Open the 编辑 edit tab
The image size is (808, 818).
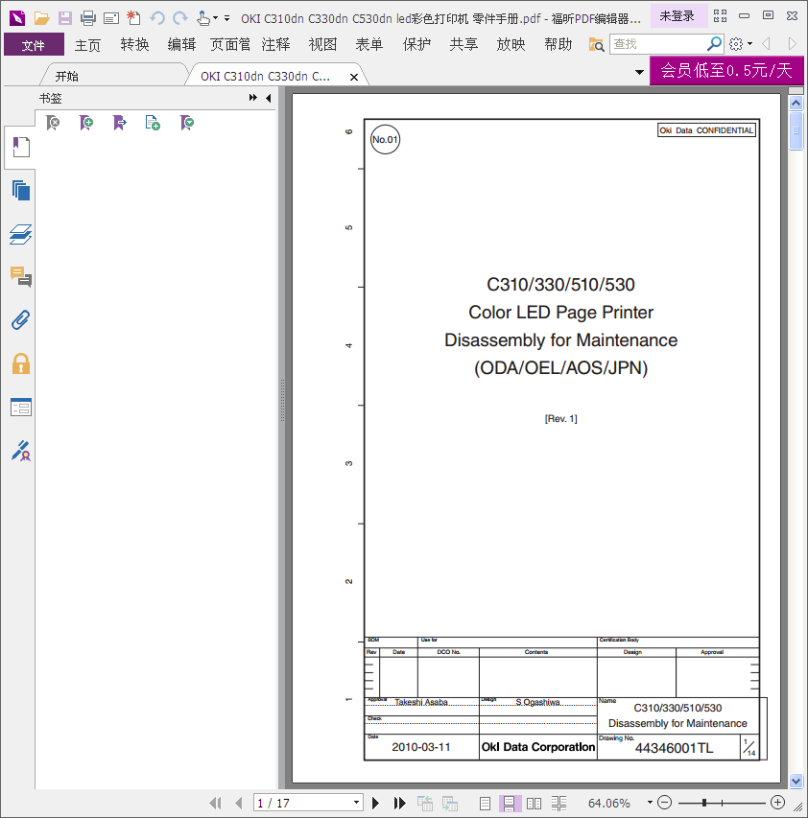[181, 45]
